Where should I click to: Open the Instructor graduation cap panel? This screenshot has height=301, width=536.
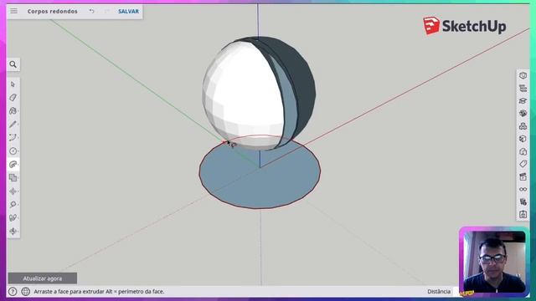coord(523,100)
